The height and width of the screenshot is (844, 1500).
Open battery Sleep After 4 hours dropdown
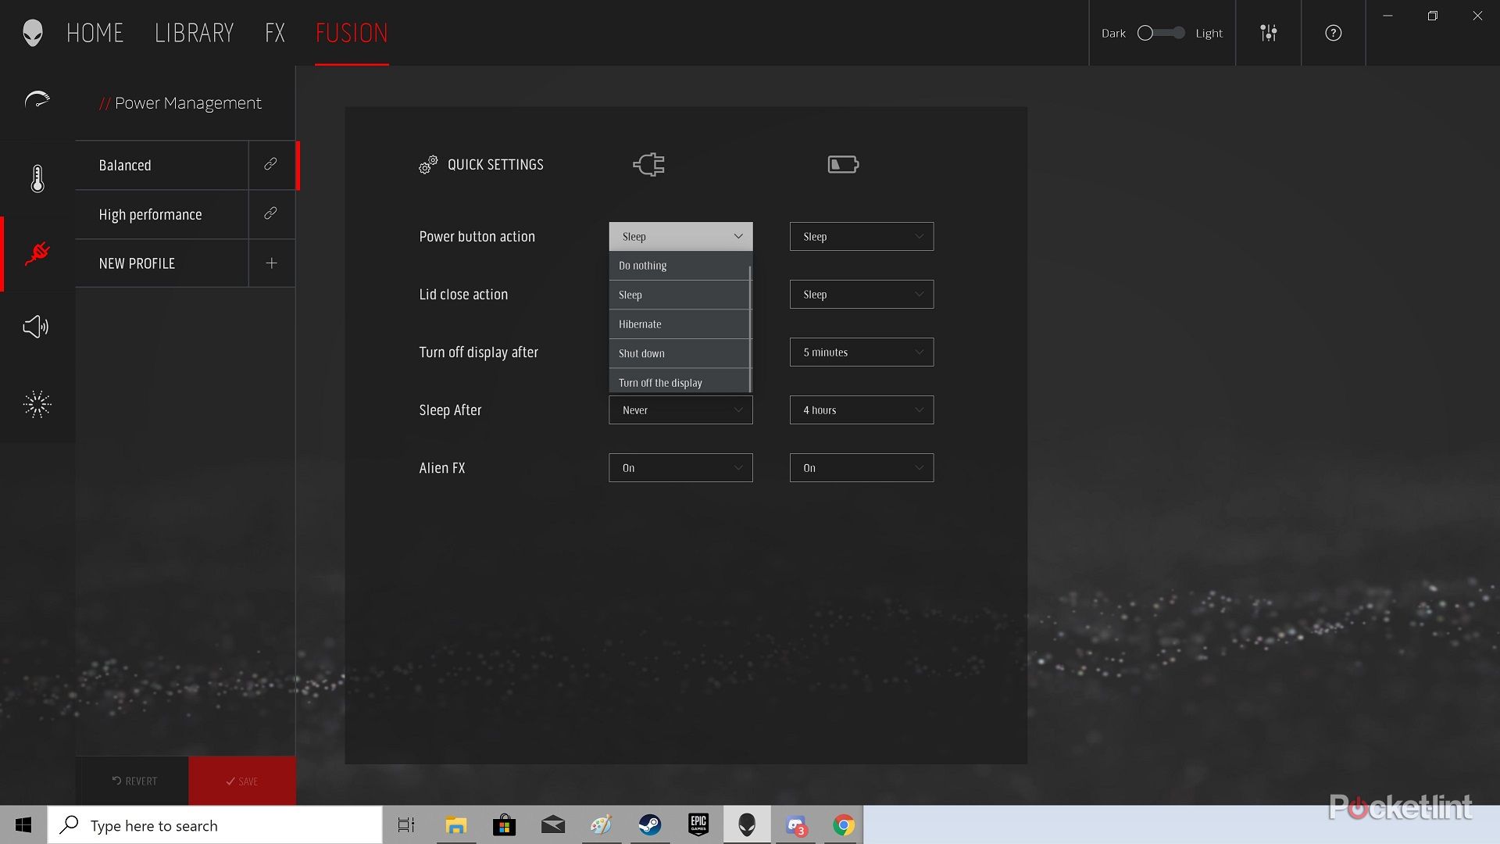pos(861,410)
